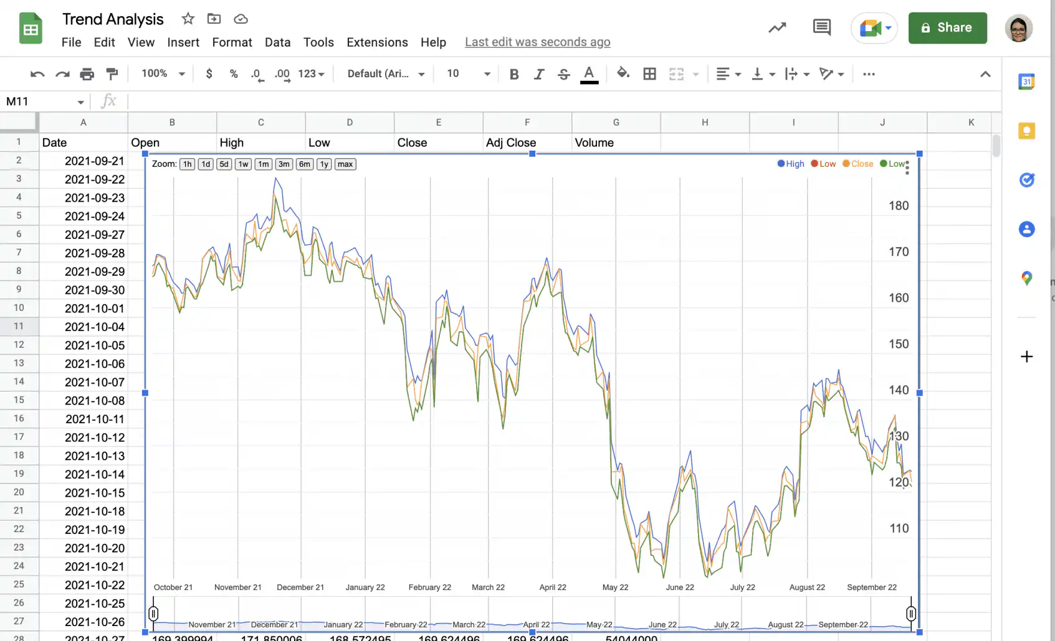Open the Insert menu
The height and width of the screenshot is (641, 1055).
click(183, 42)
